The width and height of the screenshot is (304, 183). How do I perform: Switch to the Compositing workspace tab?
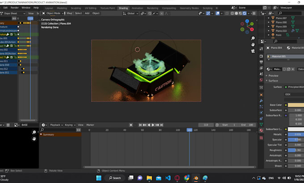click(x=169, y=8)
